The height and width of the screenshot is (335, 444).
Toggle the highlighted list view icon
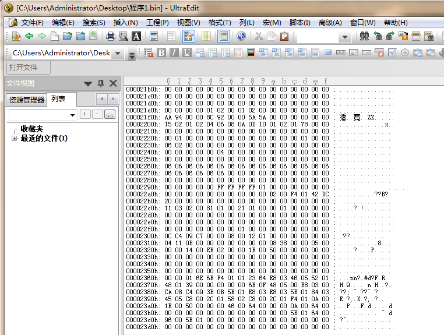tap(223, 36)
